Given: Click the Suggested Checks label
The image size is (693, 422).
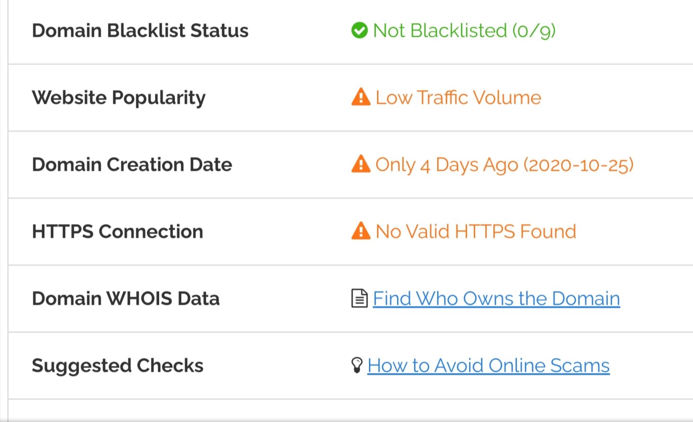Looking at the screenshot, I should pyautogui.click(x=117, y=366).
